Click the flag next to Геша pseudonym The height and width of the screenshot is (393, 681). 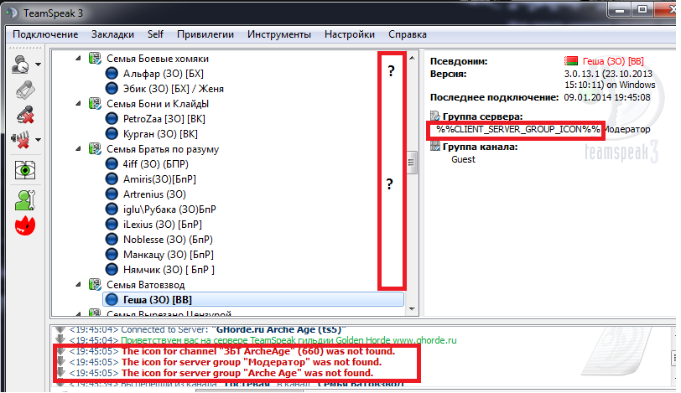(570, 60)
